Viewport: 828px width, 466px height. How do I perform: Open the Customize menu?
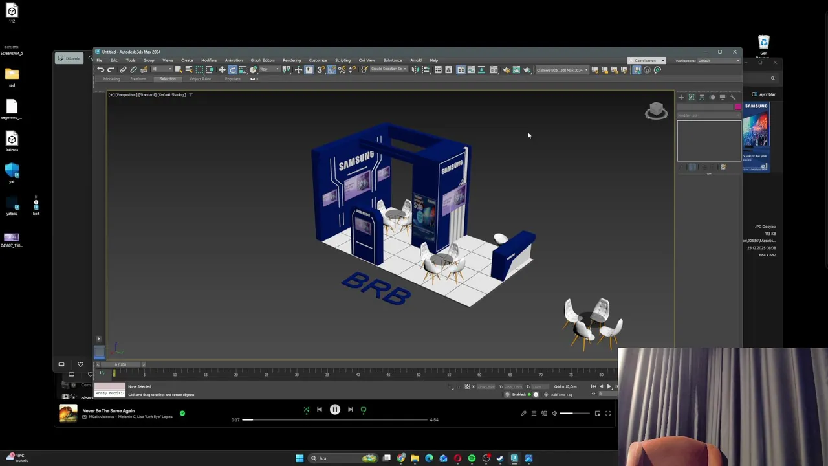(318, 61)
